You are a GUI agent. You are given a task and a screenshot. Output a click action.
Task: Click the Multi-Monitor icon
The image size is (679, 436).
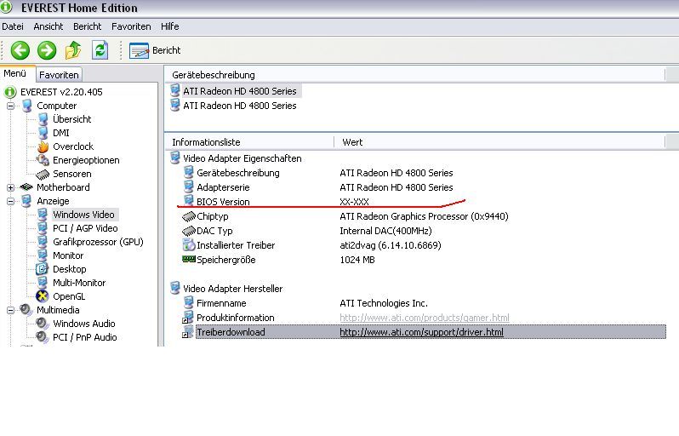(43, 283)
